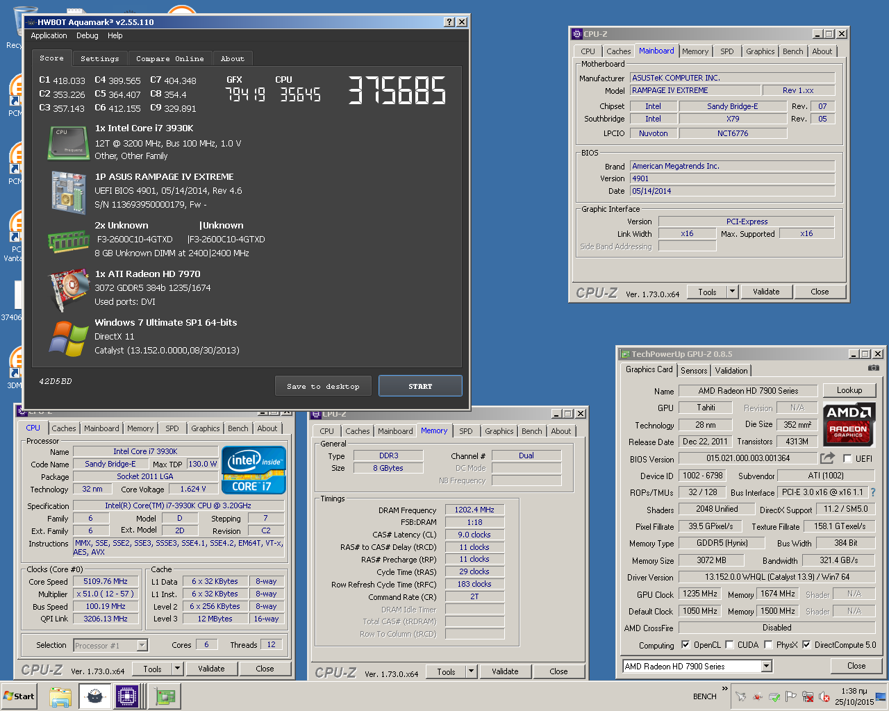The height and width of the screenshot is (711, 889).
Task: Open the Processor #1 selection dropdown
Action: tap(142, 645)
